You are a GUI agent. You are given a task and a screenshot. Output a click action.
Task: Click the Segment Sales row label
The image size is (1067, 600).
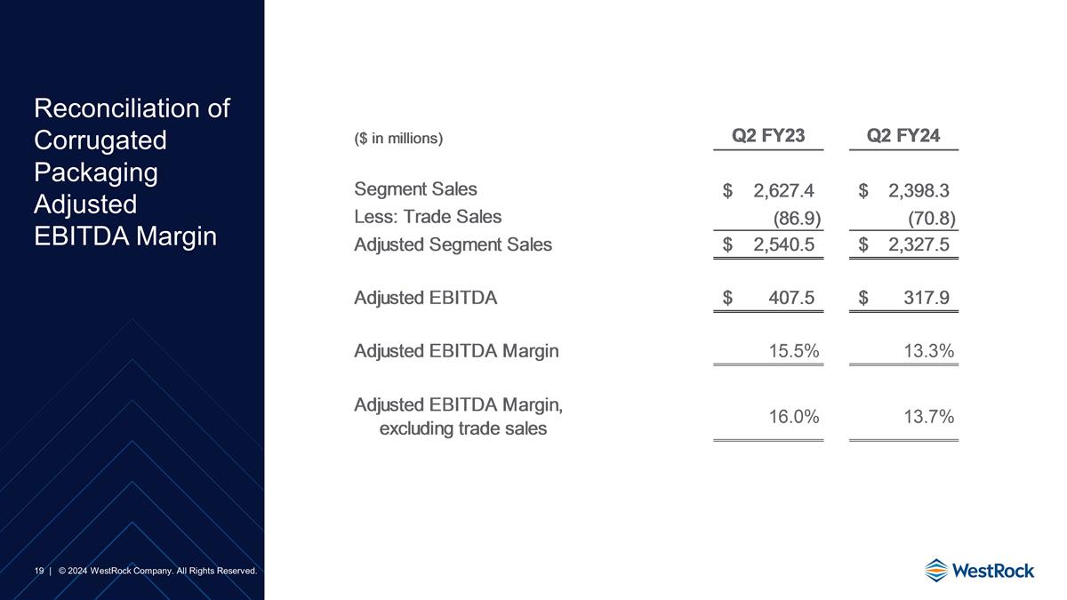point(415,189)
